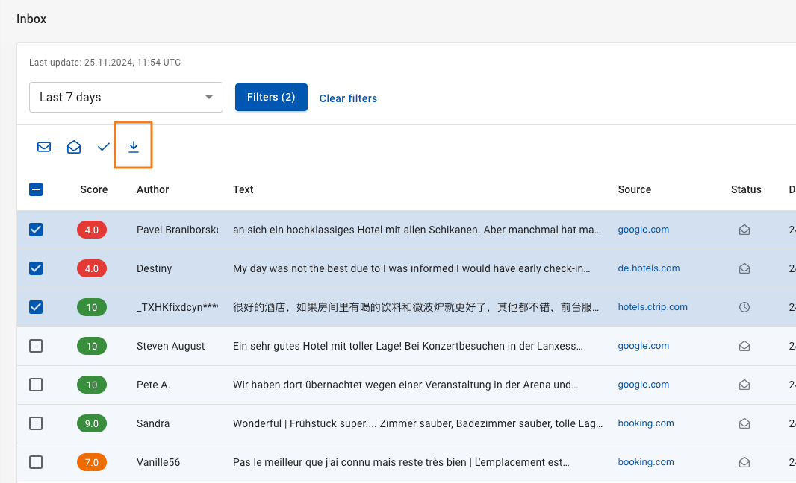Click the 4.0 score badge for Destiny
Viewport: 796px width, 483px height.
click(x=92, y=268)
